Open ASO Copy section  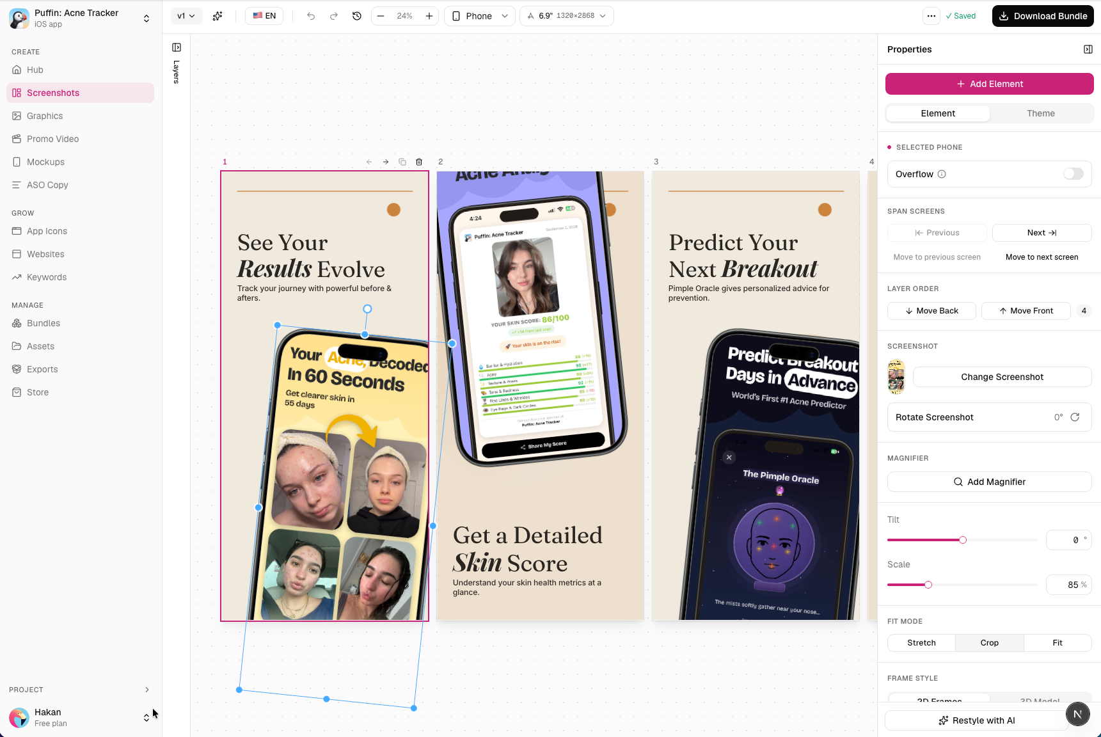(80, 185)
